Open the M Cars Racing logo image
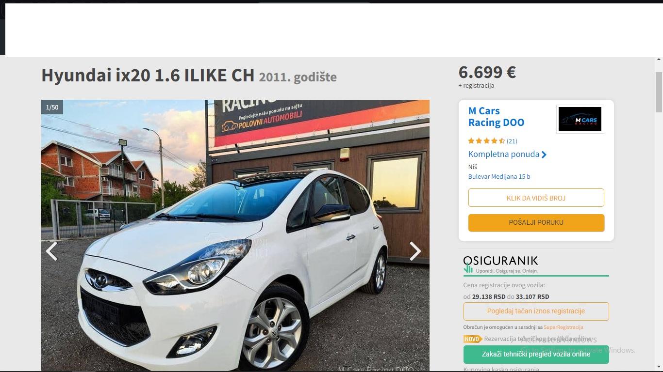Screen dimensions: 663x372 [580, 119]
